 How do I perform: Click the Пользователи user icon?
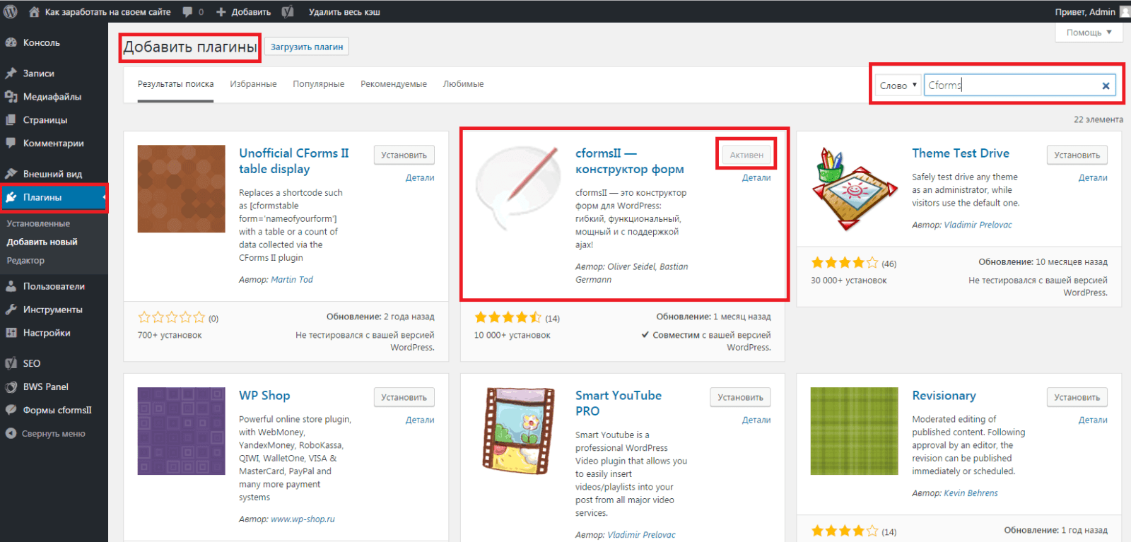[11, 286]
